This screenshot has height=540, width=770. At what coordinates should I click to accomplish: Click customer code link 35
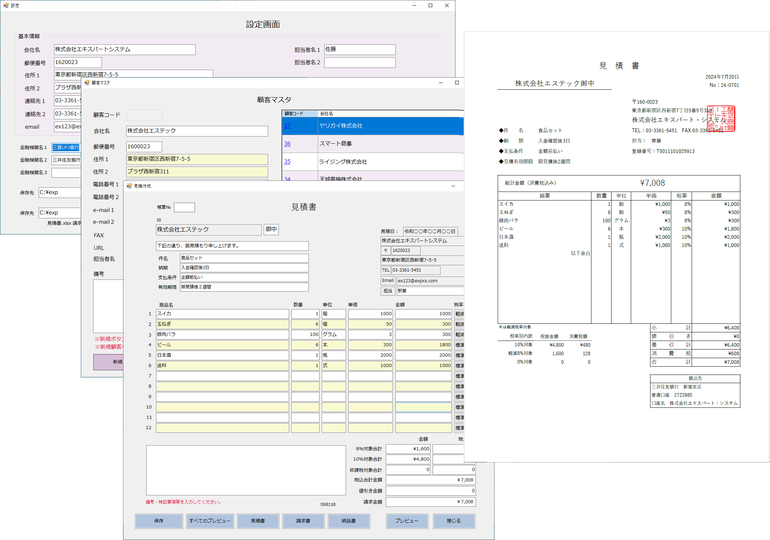pos(287,162)
